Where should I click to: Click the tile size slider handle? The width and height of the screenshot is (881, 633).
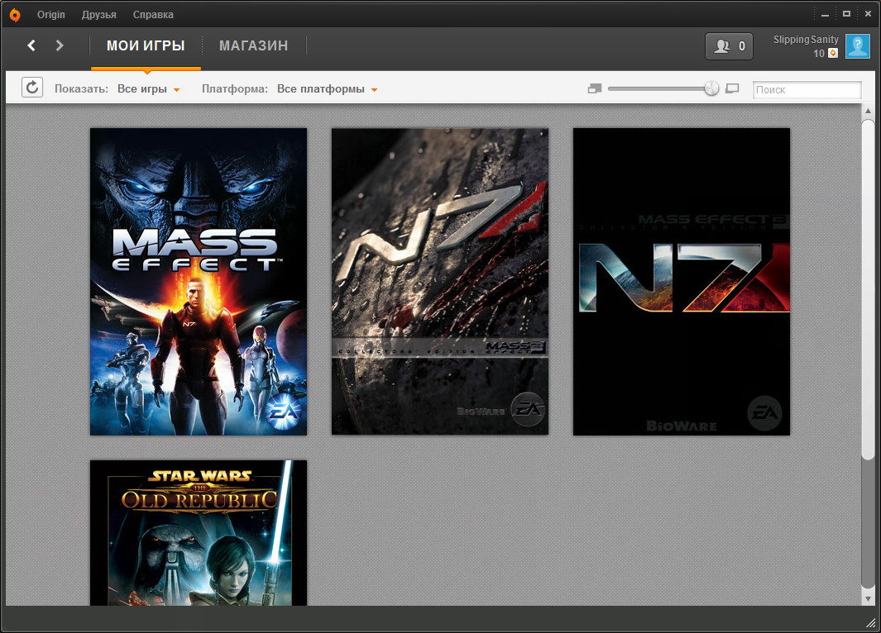[x=711, y=88]
